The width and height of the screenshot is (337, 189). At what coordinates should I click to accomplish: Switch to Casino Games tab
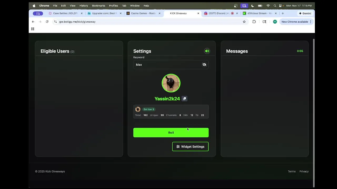(x=143, y=13)
